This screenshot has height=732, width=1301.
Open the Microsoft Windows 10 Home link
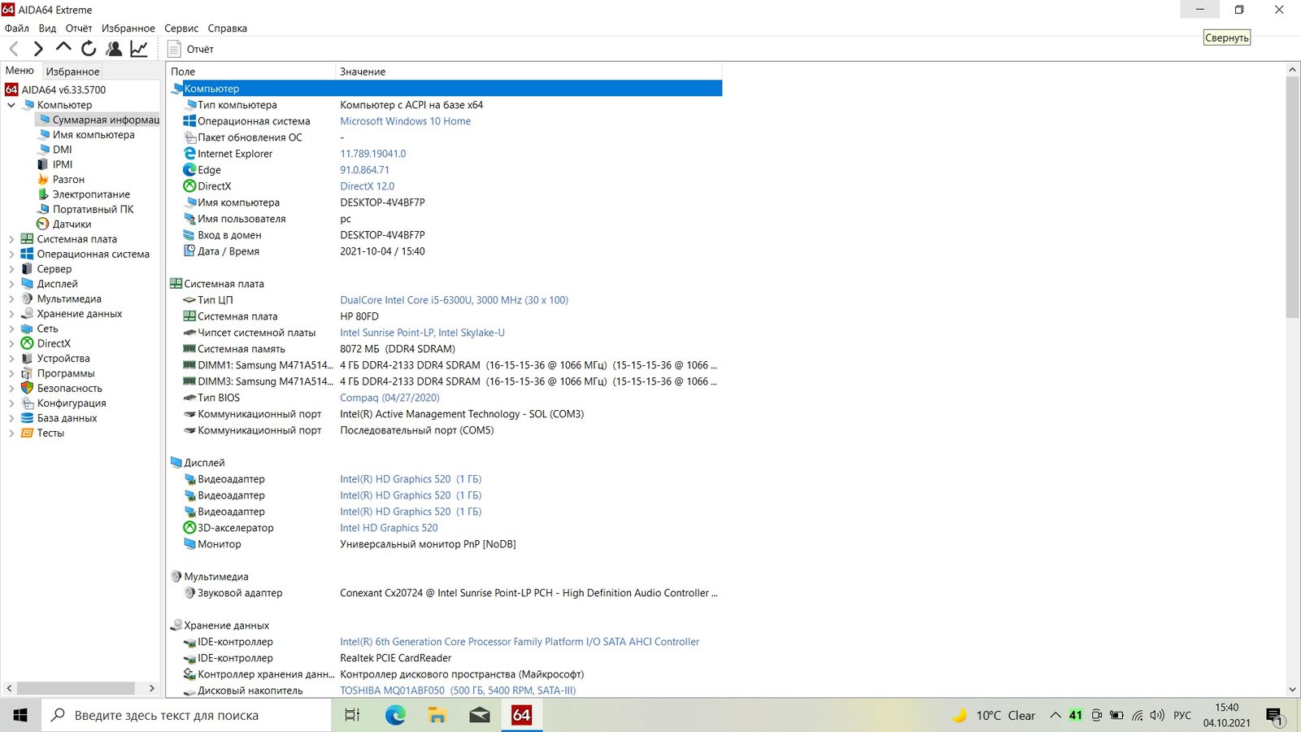click(405, 121)
